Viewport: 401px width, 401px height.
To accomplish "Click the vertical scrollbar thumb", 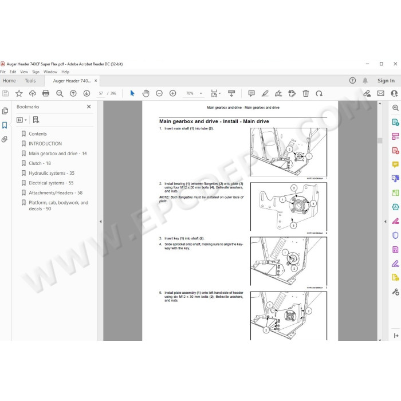I will [x=380, y=140].
